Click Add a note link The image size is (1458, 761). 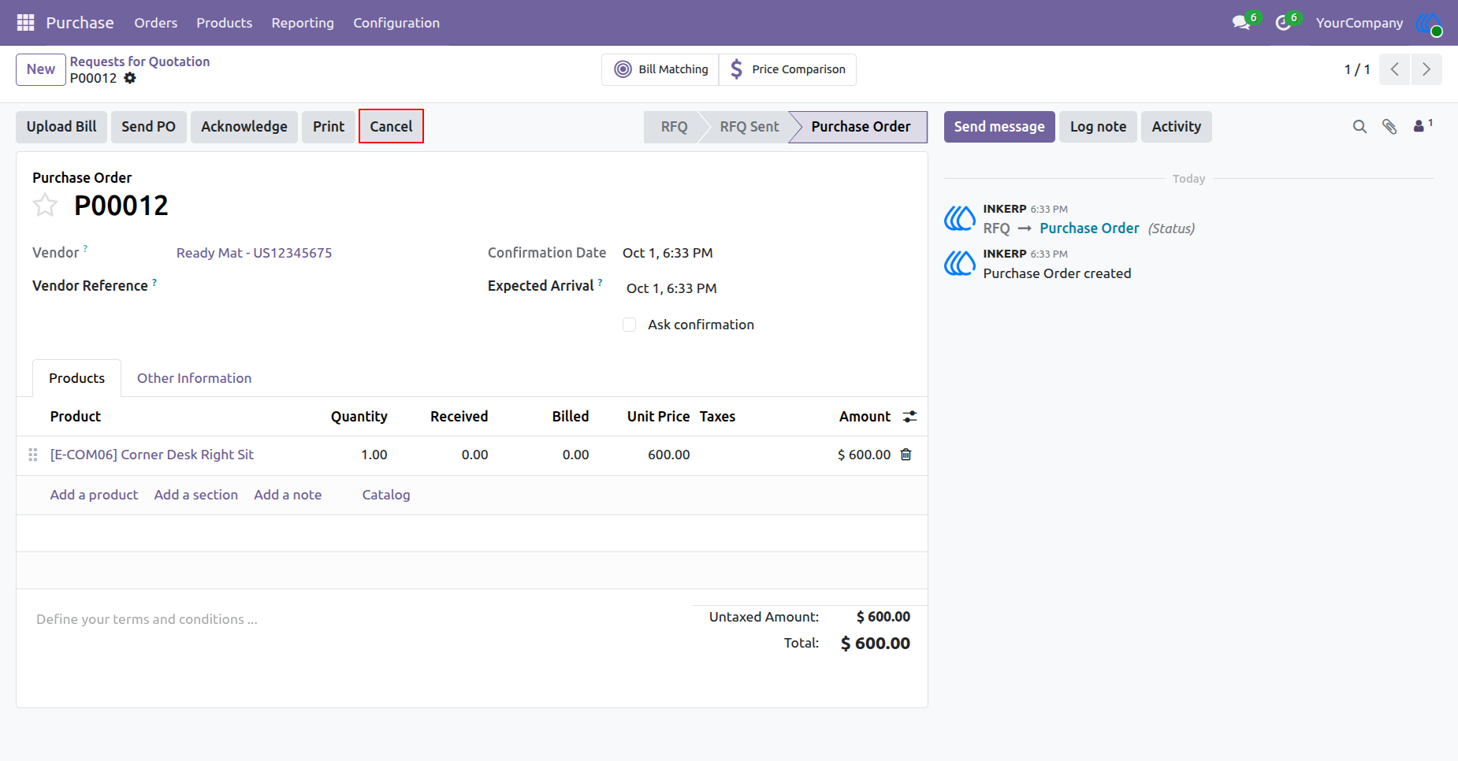(288, 495)
